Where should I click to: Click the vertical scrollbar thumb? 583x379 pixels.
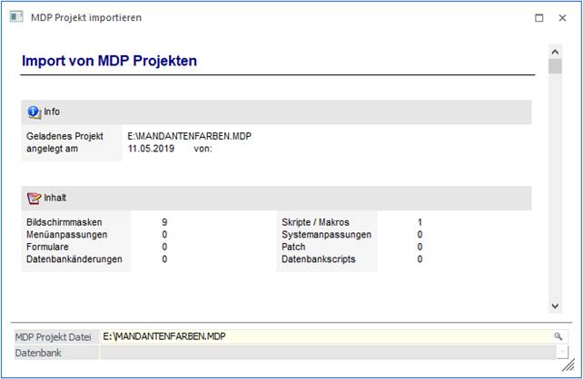pyautogui.click(x=555, y=67)
